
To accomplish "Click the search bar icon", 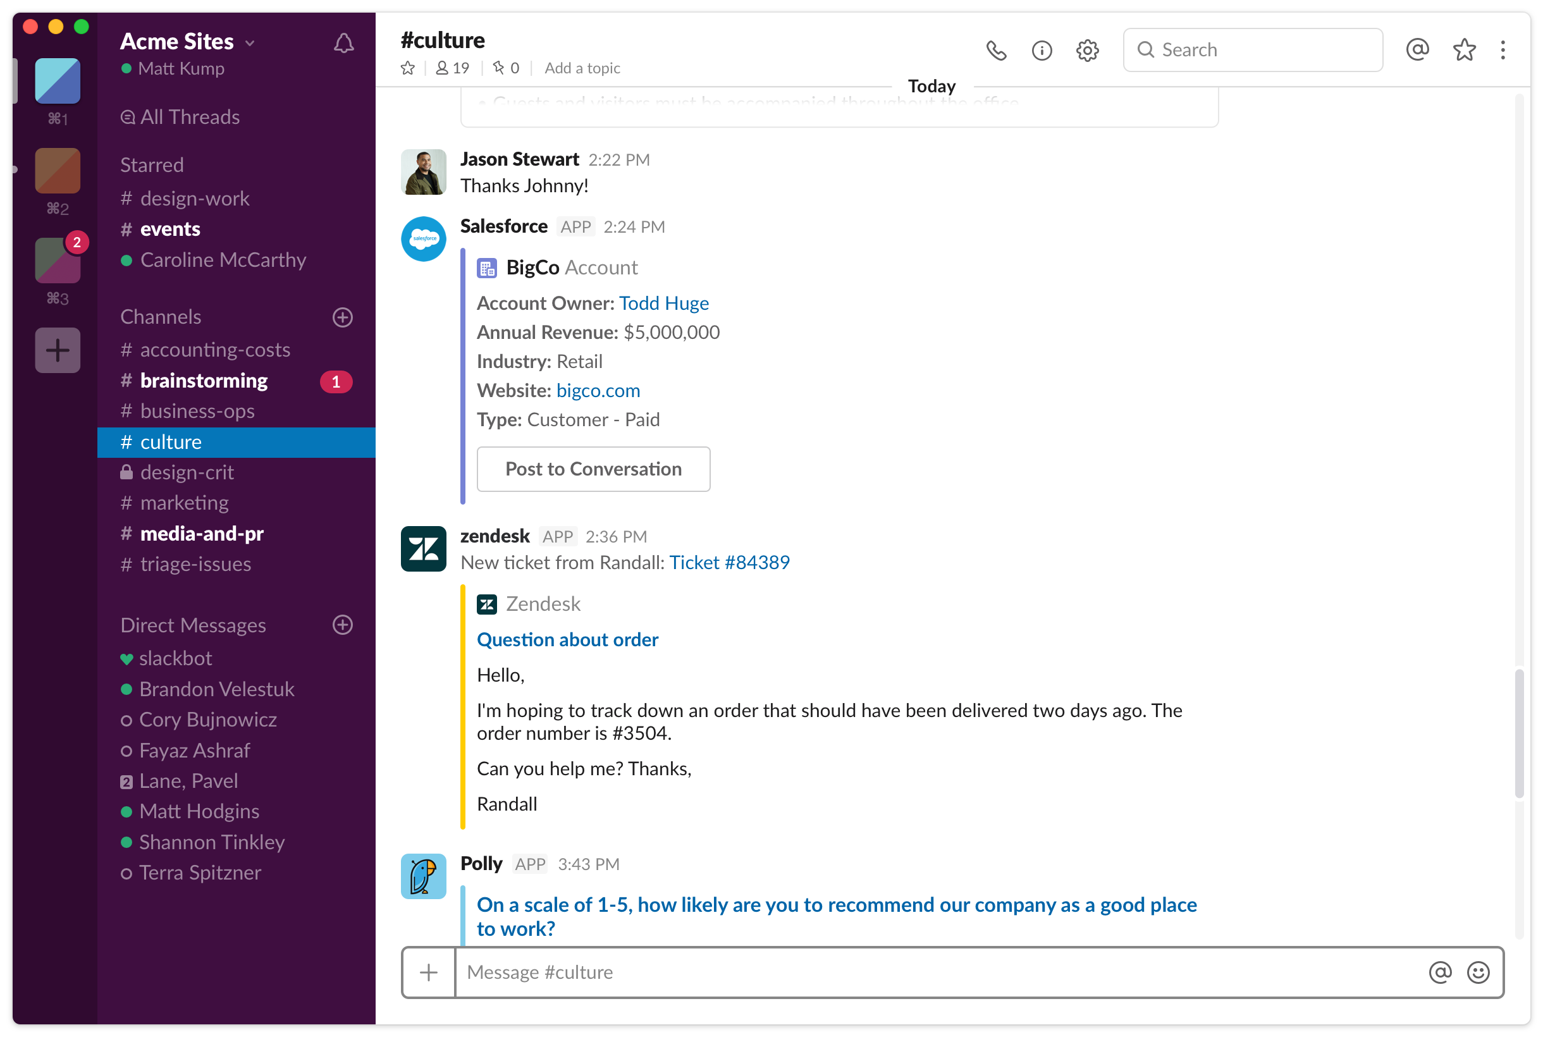I will [x=1145, y=49].
